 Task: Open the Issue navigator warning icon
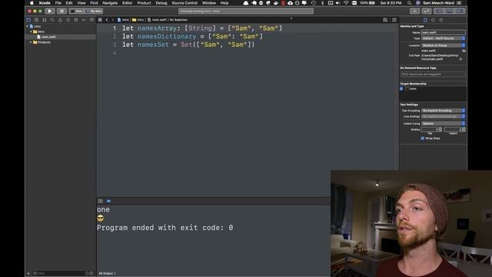[60, 20]
